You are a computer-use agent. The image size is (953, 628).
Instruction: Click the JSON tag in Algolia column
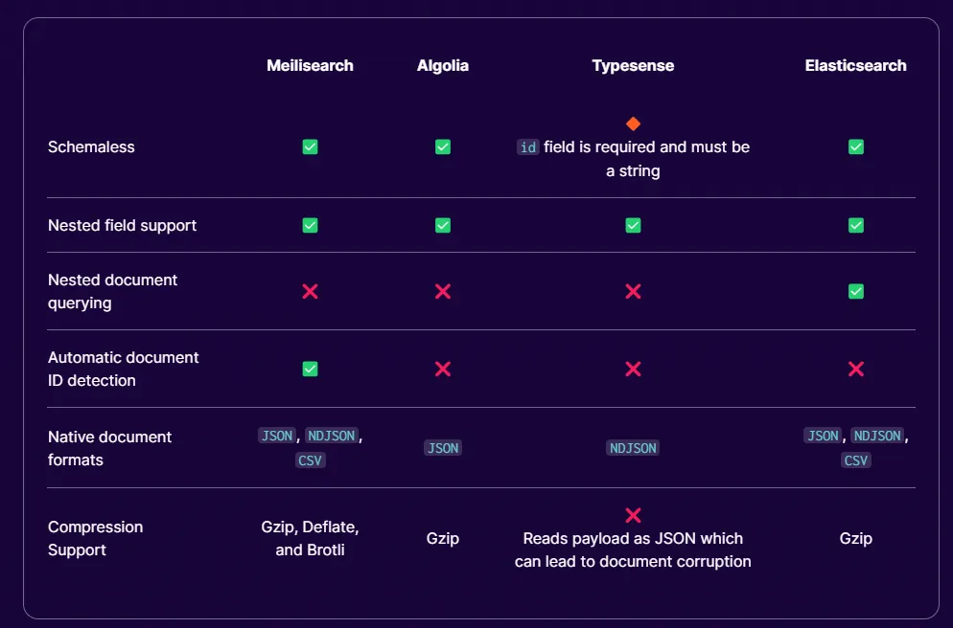[443, 448]
